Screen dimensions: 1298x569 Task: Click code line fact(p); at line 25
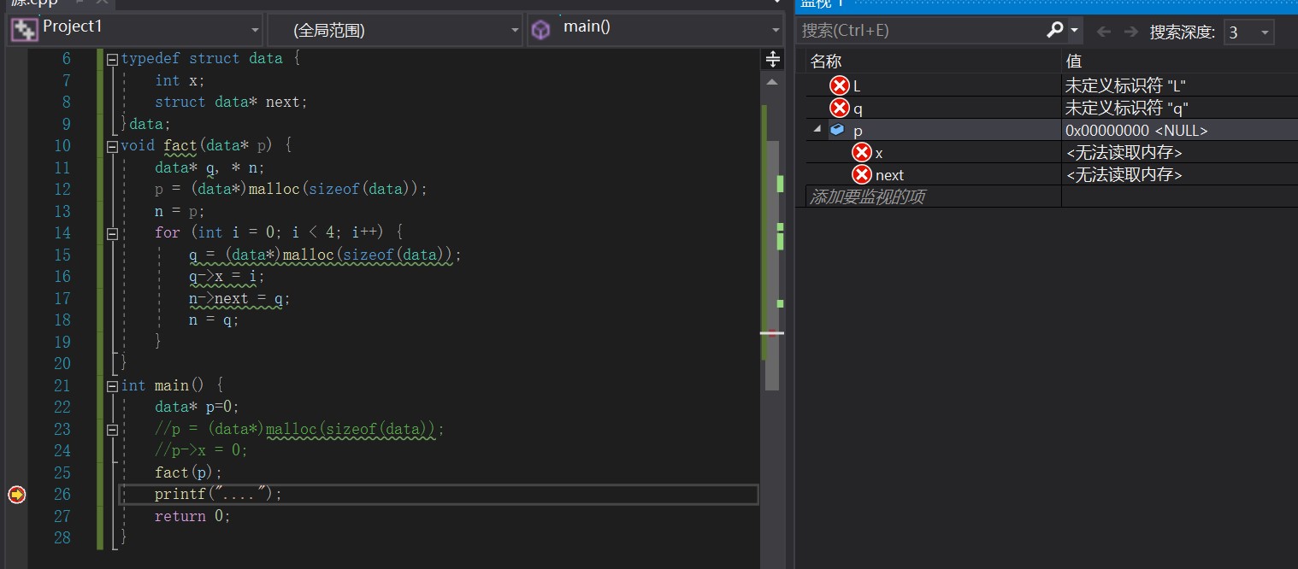[x=188, y=472]
